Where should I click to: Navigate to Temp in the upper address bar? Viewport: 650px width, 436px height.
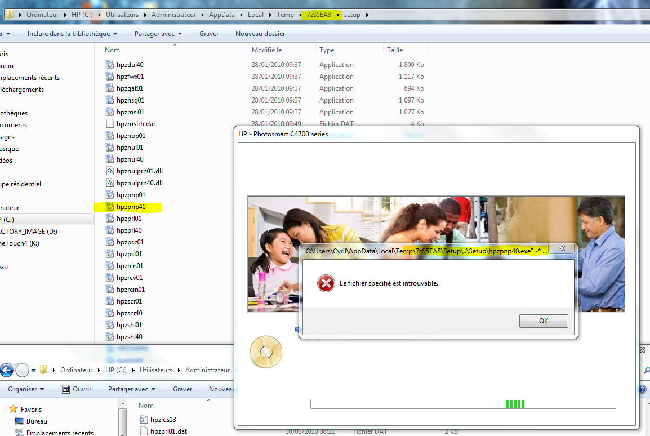(x=285, y=15)
